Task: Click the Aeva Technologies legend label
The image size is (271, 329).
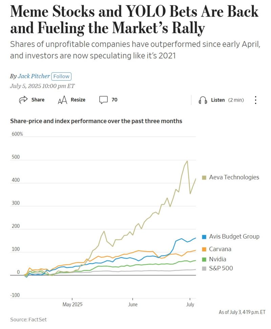Action: click(234, 177)
